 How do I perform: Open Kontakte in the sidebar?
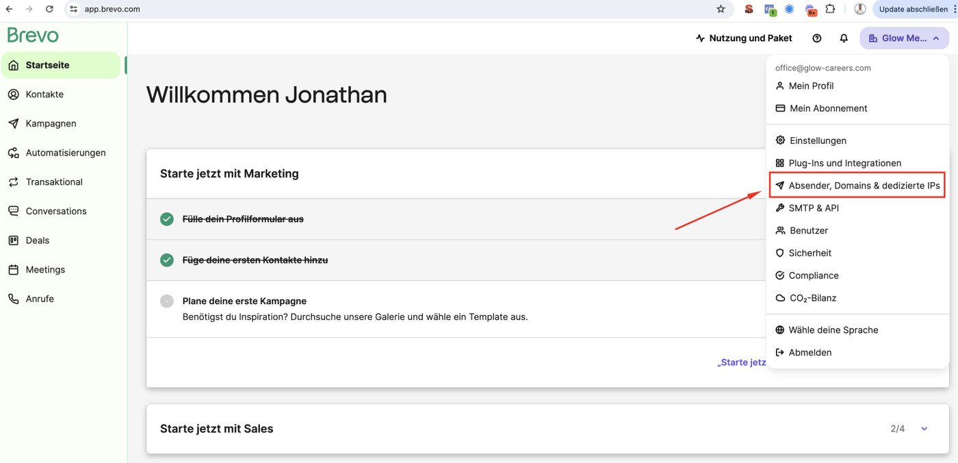(x=44, y=95)
